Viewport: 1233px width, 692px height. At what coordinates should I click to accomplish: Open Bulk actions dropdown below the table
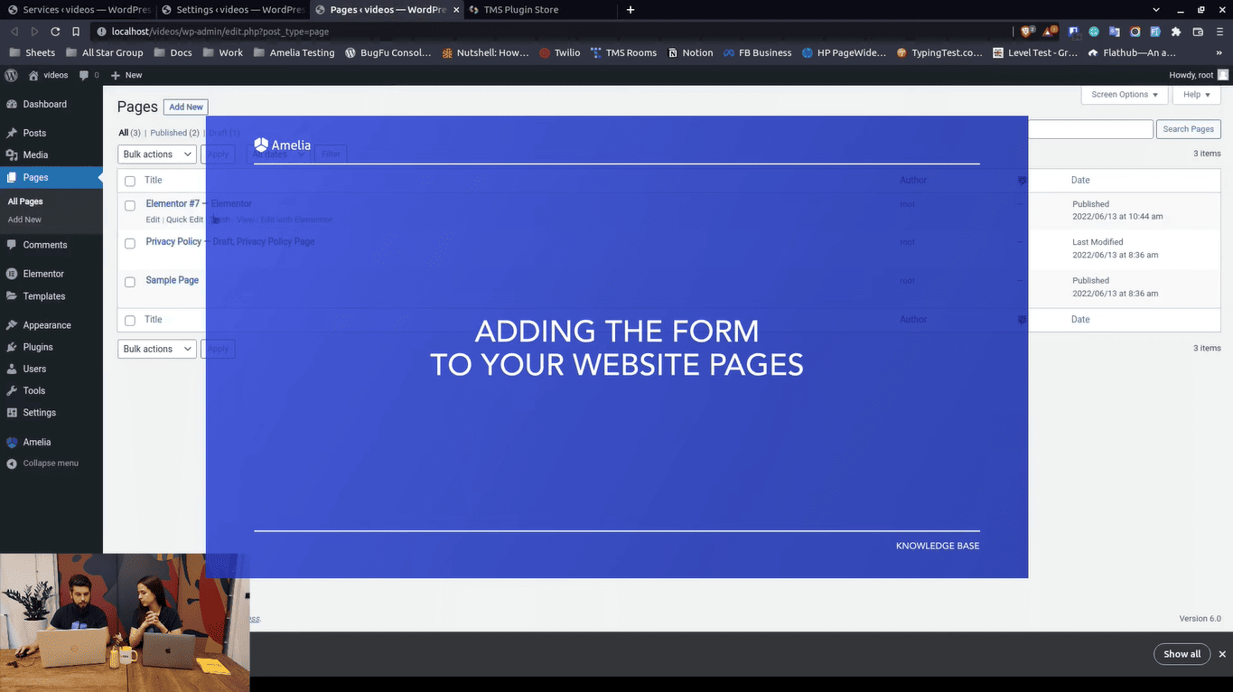point(157,349)
